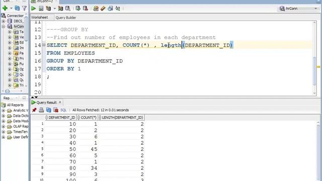322x181 pixels.
Task: Click the red pin Freeze View icon
Action: tap(34, 110)
